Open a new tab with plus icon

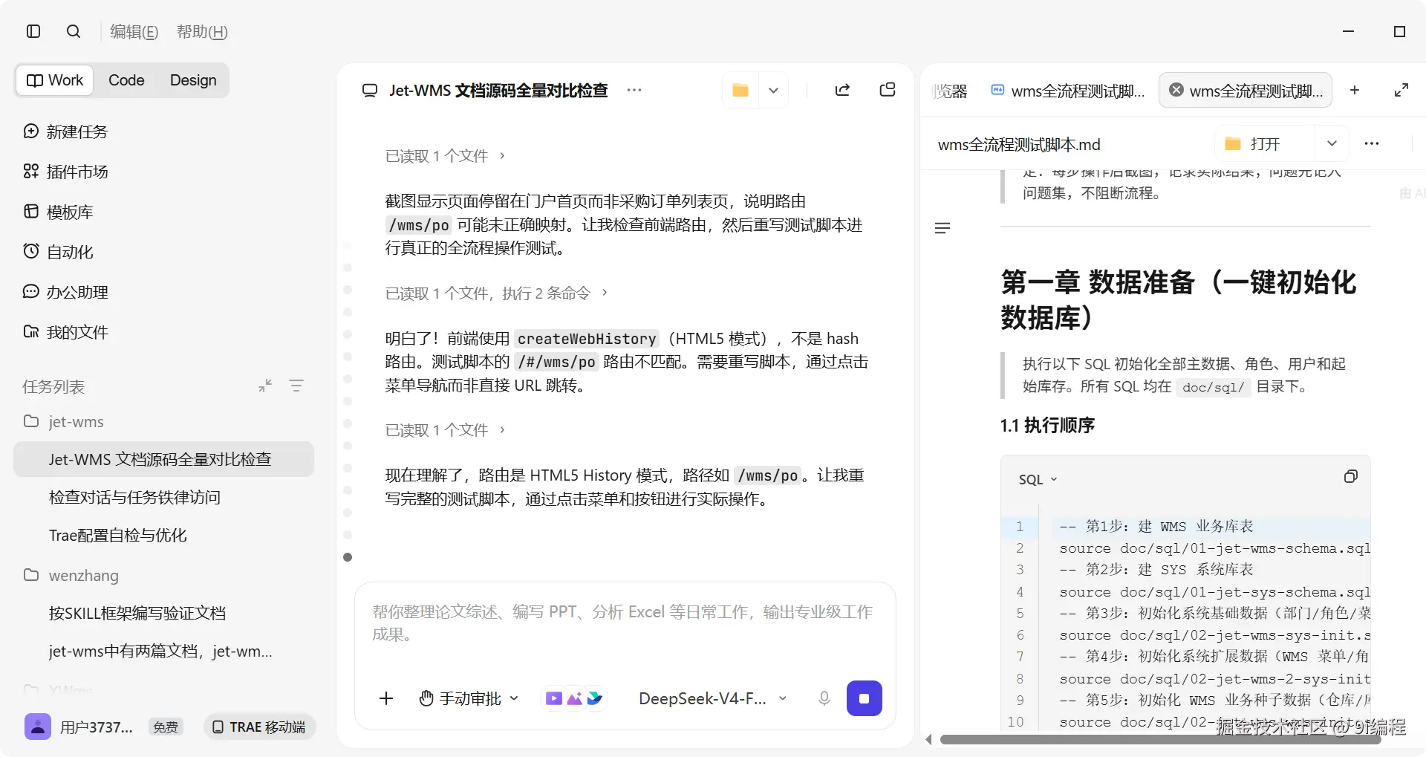click(x=1355, y=90)
